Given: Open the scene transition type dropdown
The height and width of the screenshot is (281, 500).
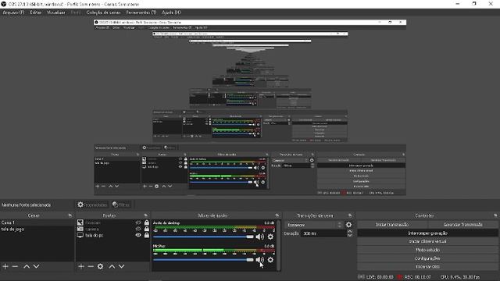Looking at the screenshot, I should click(314, 225).
